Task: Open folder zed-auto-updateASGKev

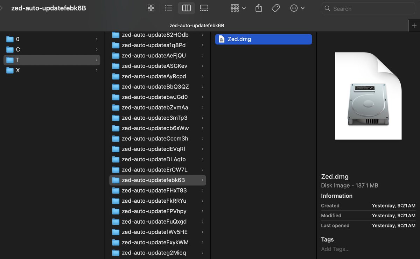Action: [x=157, y=66]
